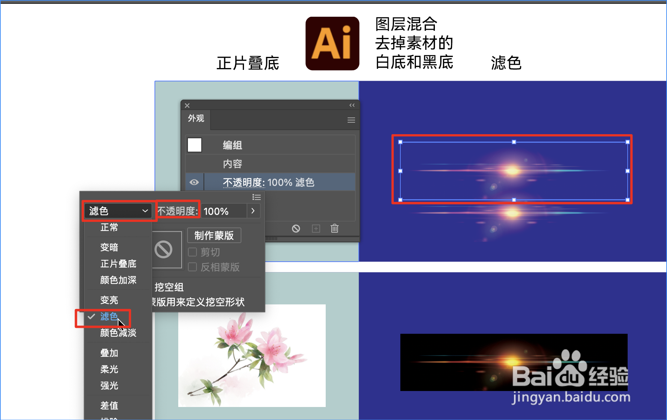Viewport: 667px width, 420px height.
Task: Click the Adobe Illustrator logo
Action: coord(332,43)
